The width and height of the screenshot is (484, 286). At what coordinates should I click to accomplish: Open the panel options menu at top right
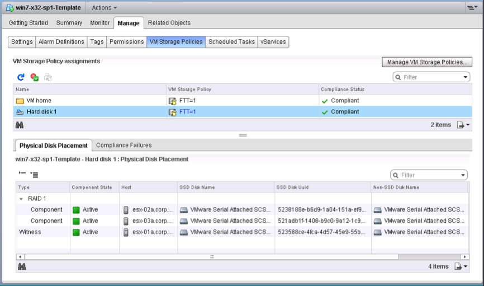472,7
